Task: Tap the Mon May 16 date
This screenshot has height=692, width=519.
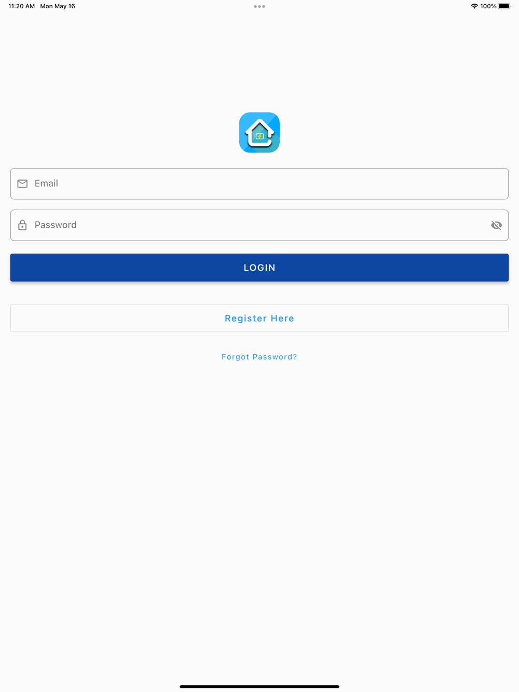Action: (58, 6)
